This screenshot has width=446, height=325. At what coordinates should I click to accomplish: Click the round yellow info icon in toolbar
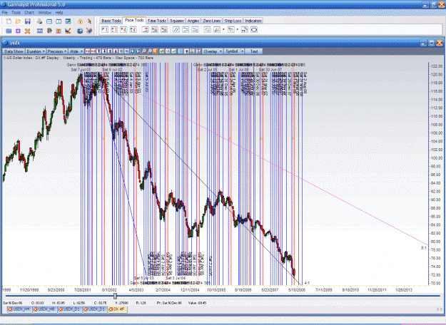(x=80, y=21)
